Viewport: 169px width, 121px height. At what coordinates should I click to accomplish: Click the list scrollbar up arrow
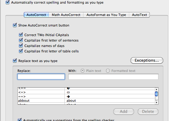[x=156, y=89]
